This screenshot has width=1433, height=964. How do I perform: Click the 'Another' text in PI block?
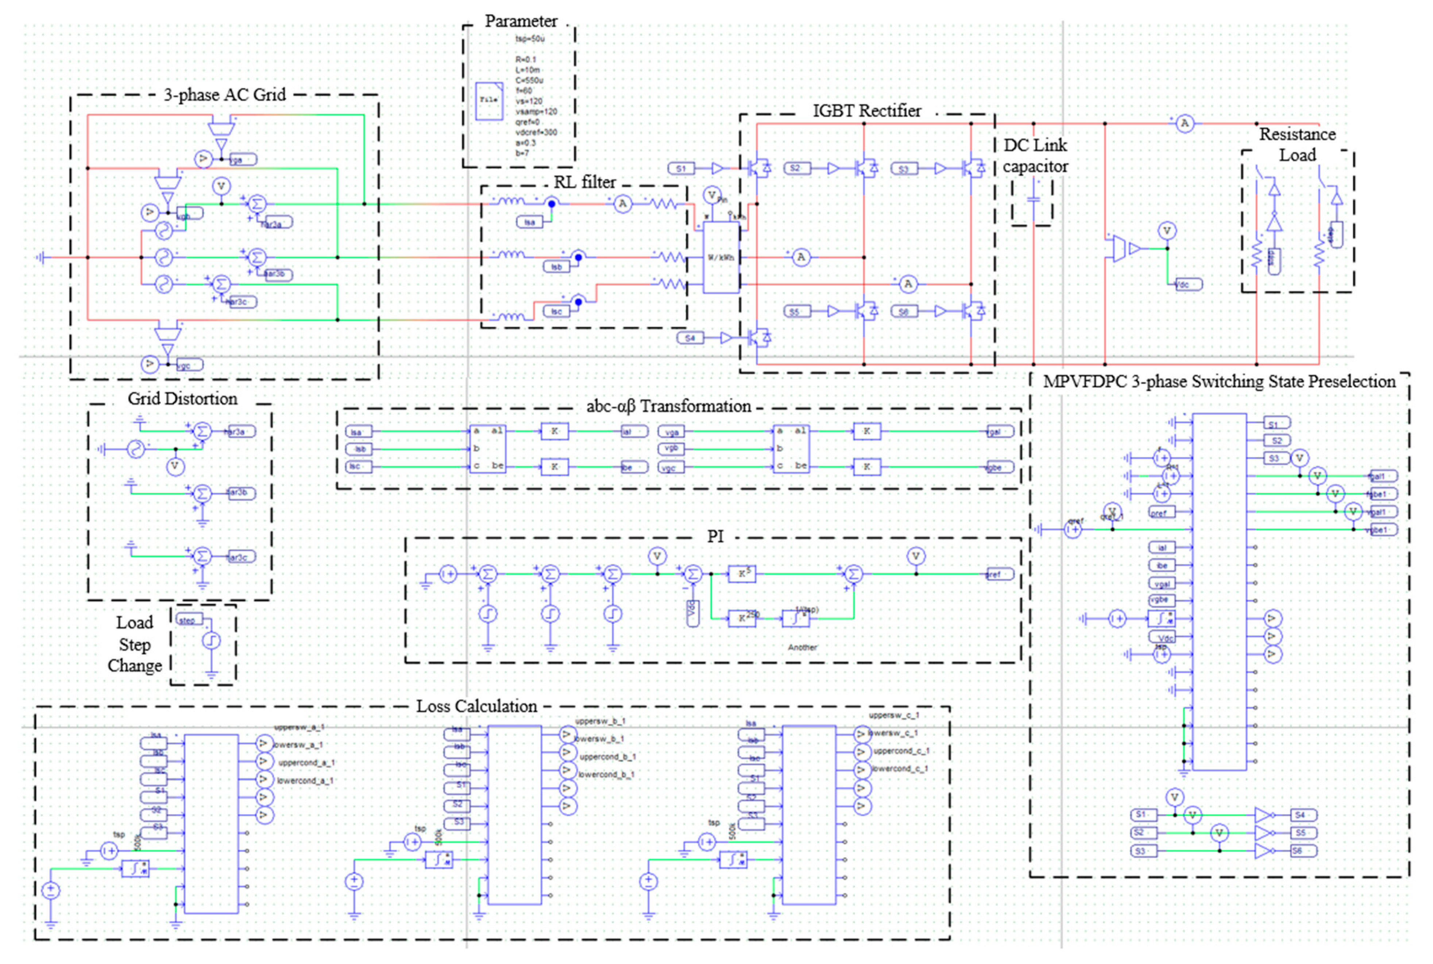pos(802,647)
